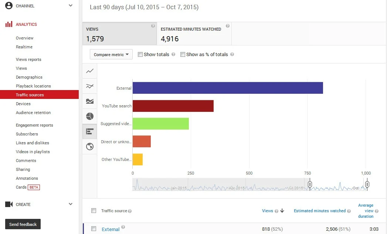
Task: Click the Send feedback button
Action: coord(23,224)
